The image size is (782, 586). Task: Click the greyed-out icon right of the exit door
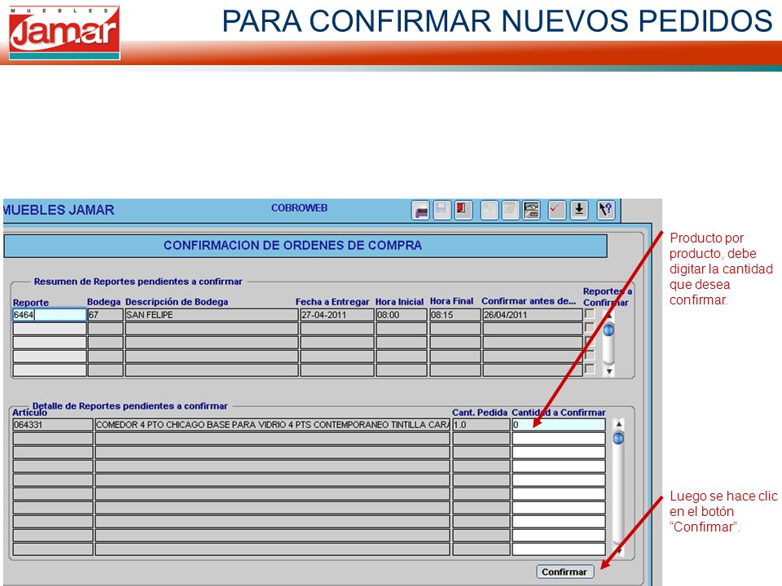[x=490, y=210]
